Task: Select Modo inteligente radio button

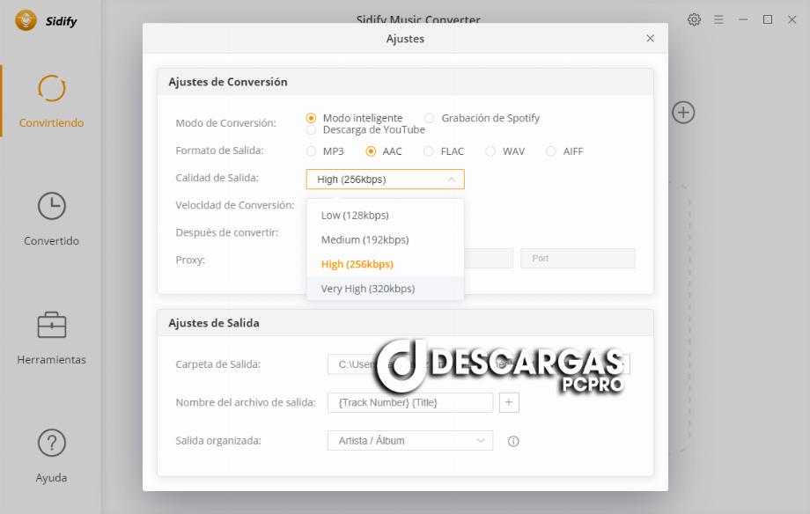Action: pyautogui.click(x=311, y=118)
